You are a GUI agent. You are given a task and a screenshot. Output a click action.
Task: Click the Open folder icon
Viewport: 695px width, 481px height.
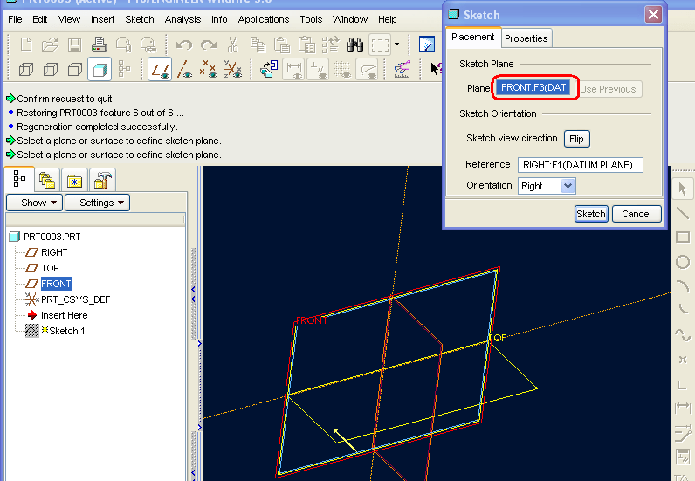(x=50, y=45)
